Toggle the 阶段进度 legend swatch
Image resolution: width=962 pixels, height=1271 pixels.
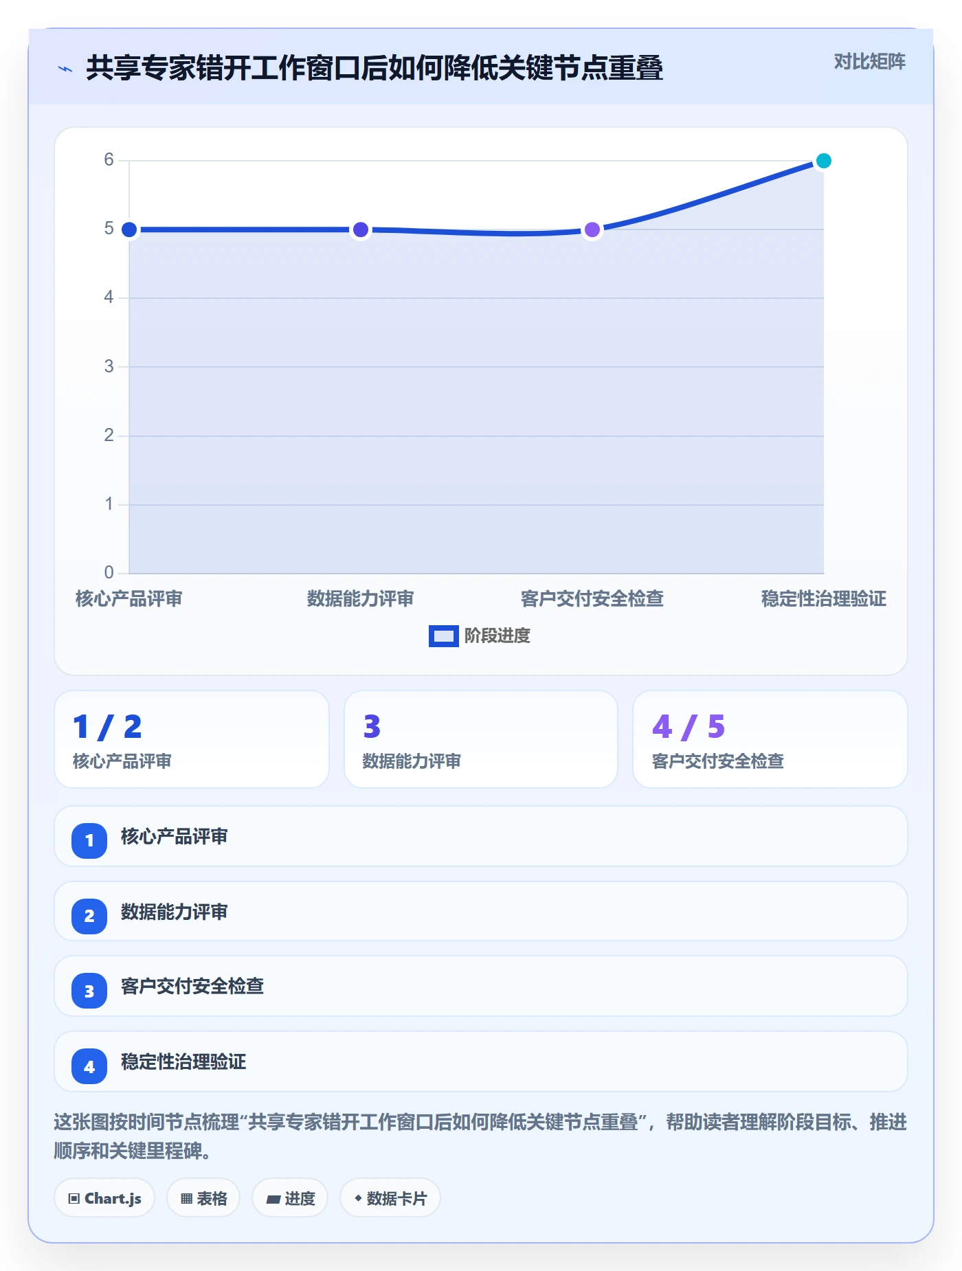[x=443, y=635]
